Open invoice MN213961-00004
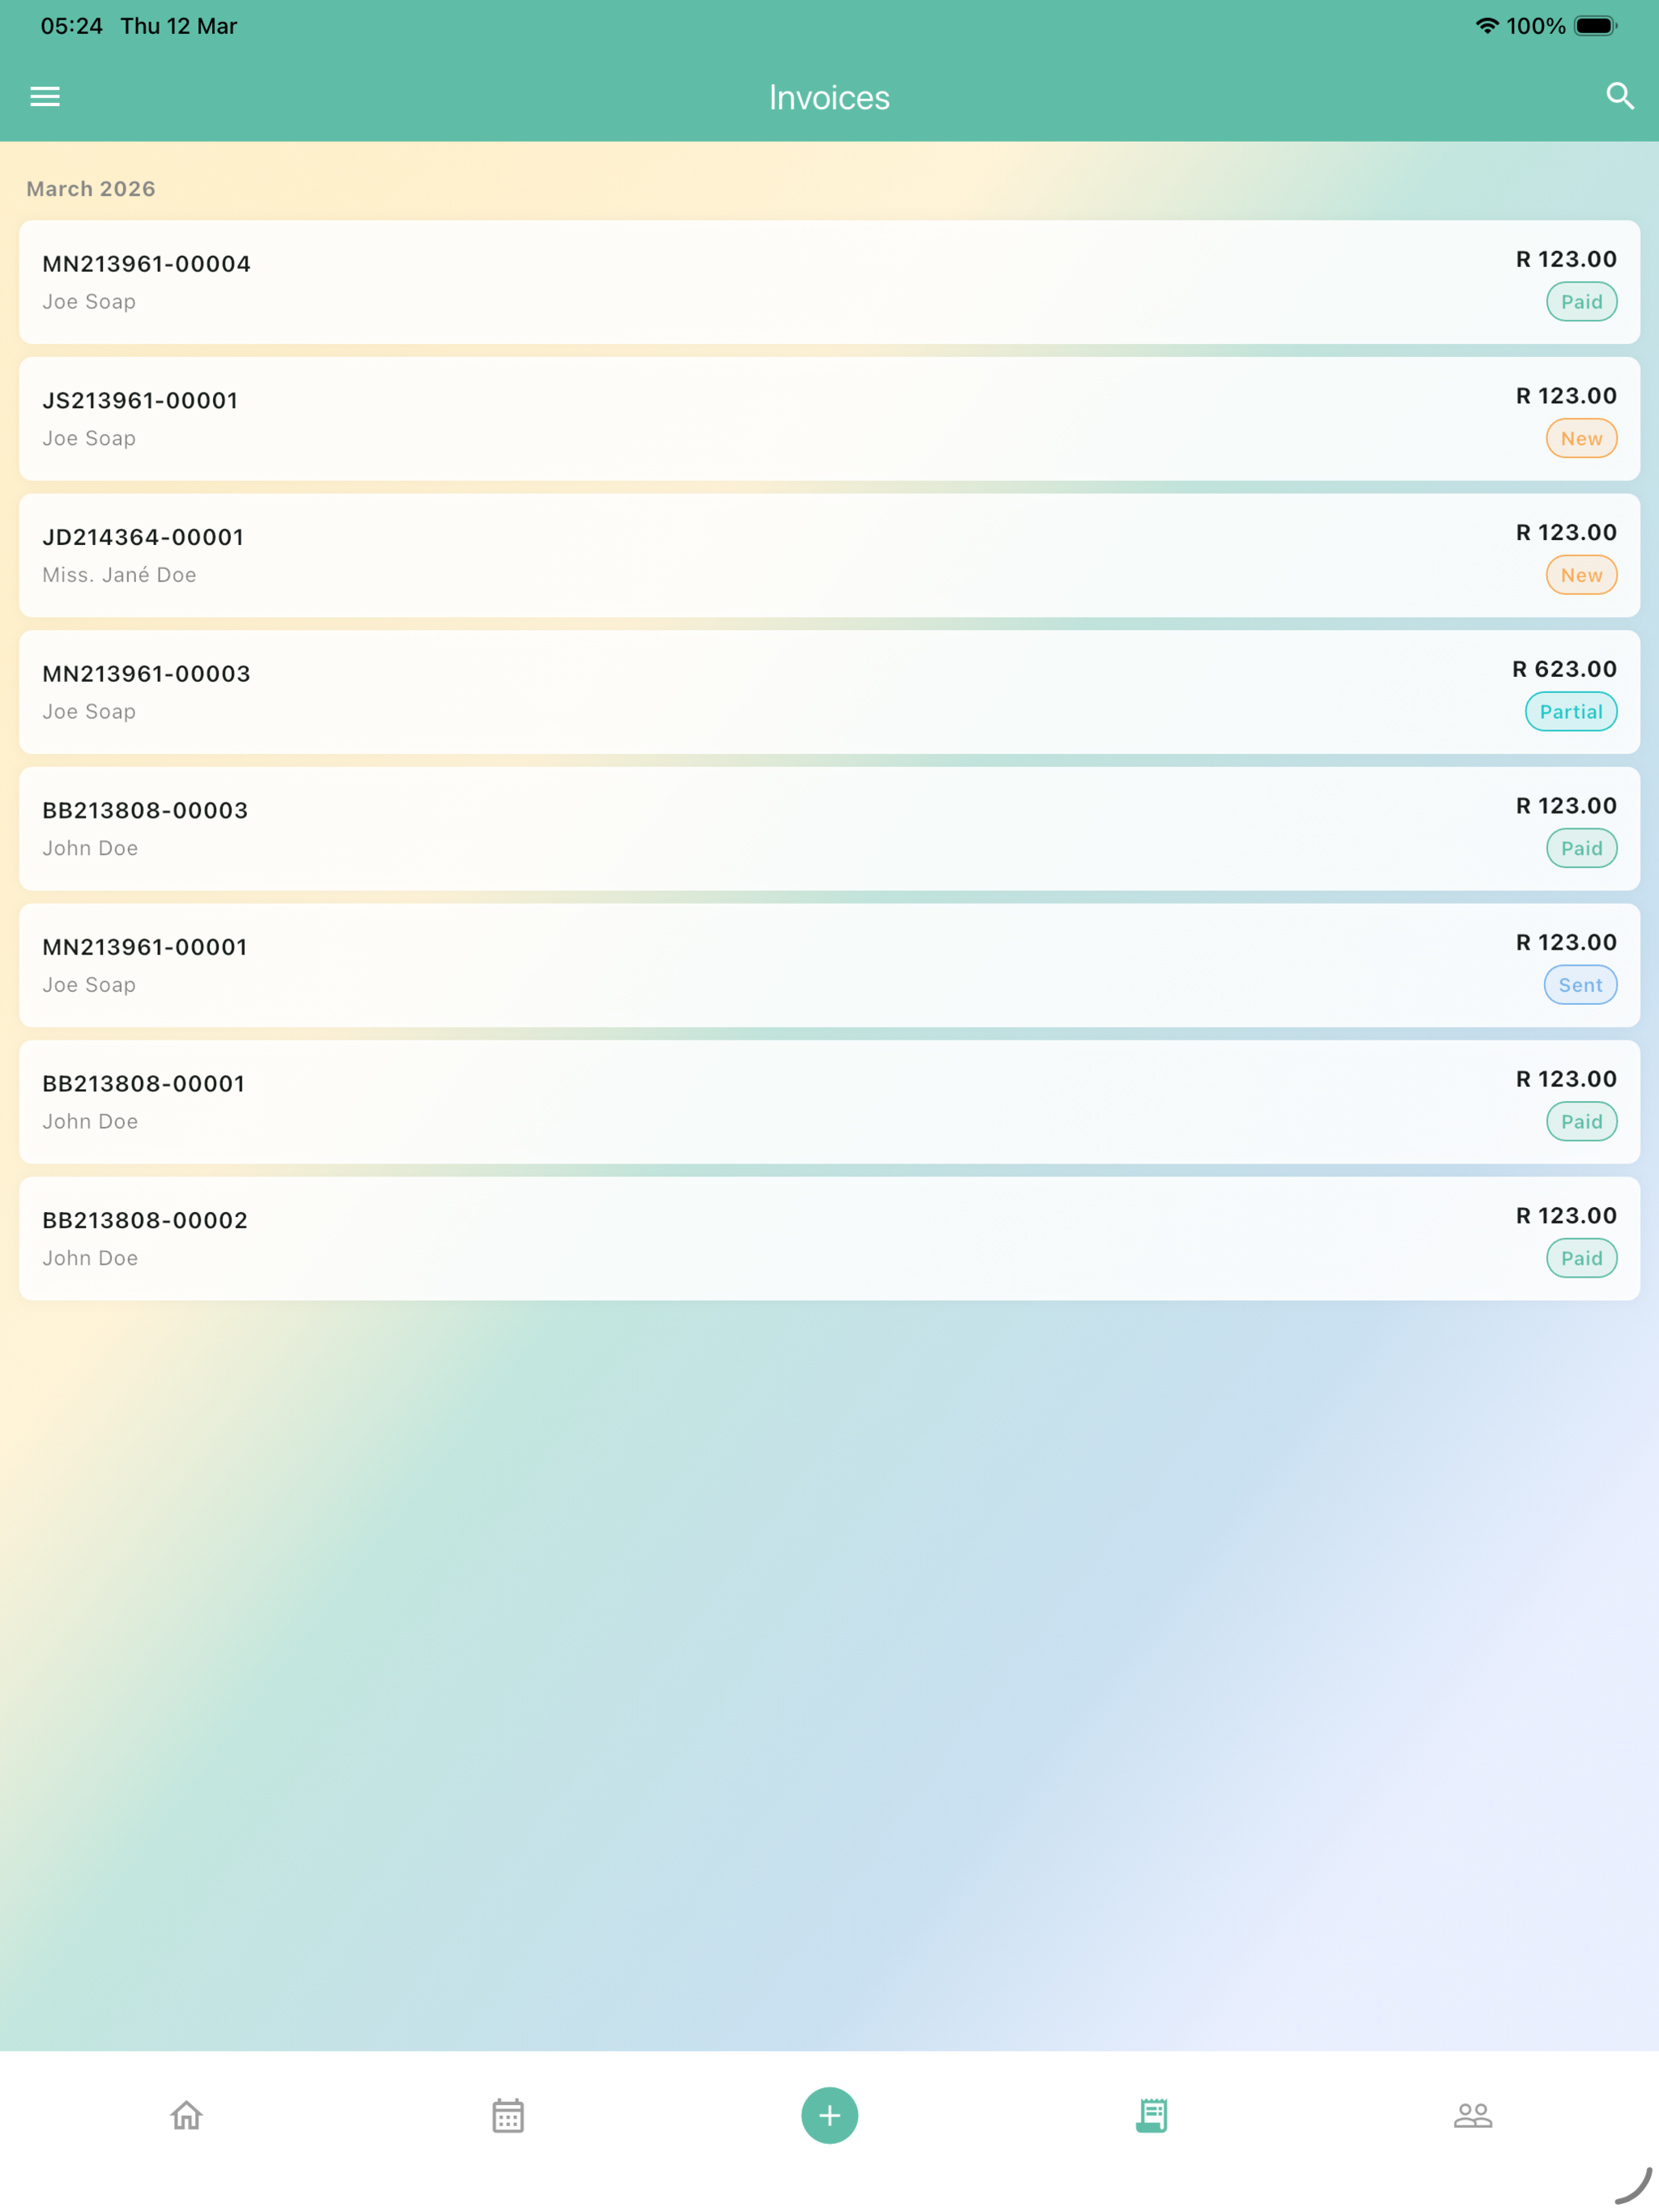The width and height of the screenshot is (1659, 2212). 829,282
